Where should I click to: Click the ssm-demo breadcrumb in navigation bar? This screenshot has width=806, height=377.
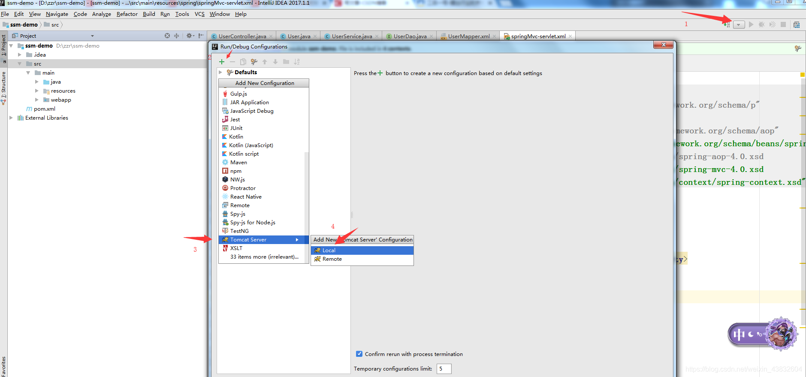(x=21, y=25)
